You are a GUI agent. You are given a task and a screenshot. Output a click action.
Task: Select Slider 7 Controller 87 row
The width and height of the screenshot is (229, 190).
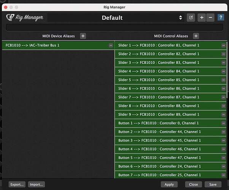170,97
